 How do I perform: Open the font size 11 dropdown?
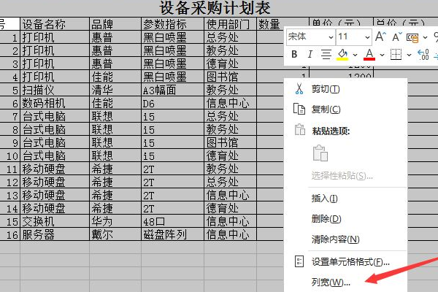click(x=367, y=37)
